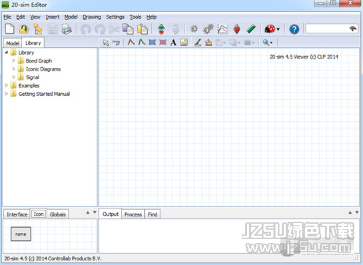The image size is (363, 265).
Task: Click the grayed-out Save floppy icon
Action: tap(53, 29)
